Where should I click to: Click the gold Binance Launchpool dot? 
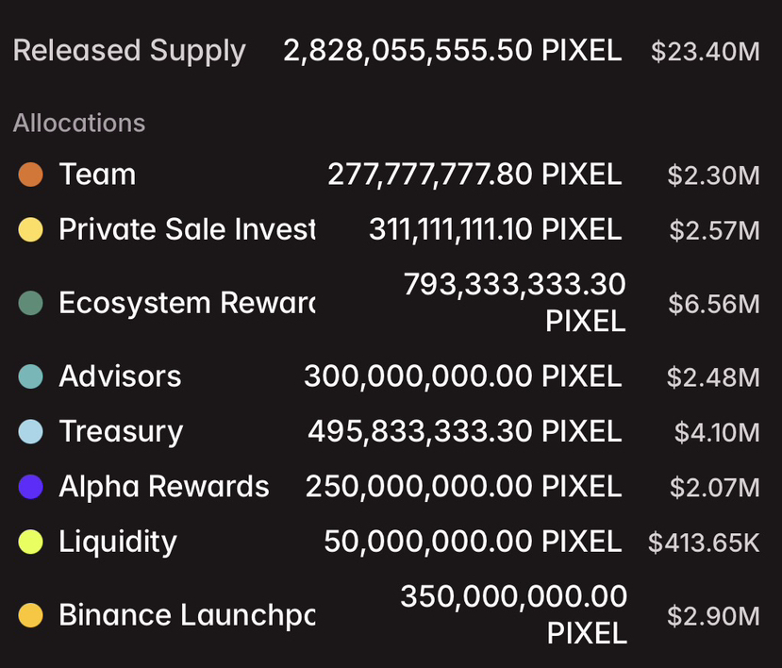pos(30,615)
